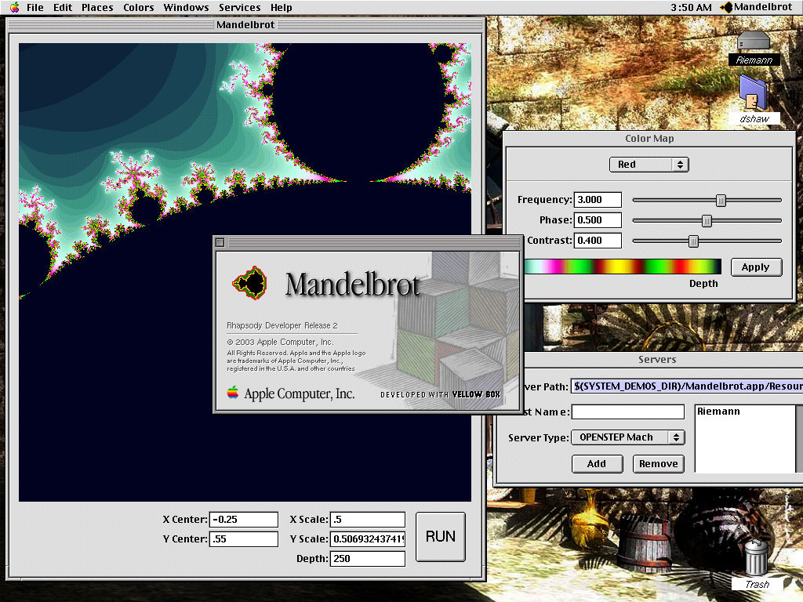Click the Contrast slider knob
The image size is (803, 602).
point(693,241)
